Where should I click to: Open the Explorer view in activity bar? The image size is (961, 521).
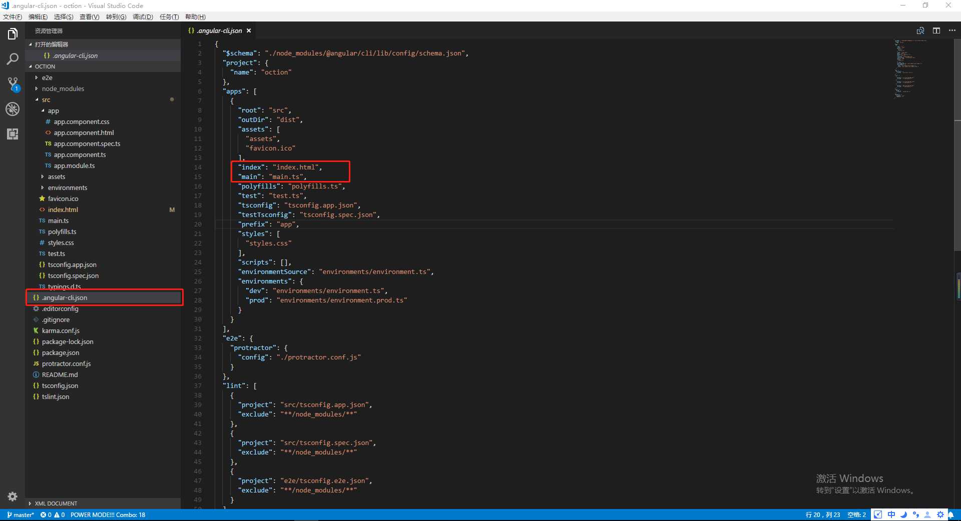click(13, 34)
